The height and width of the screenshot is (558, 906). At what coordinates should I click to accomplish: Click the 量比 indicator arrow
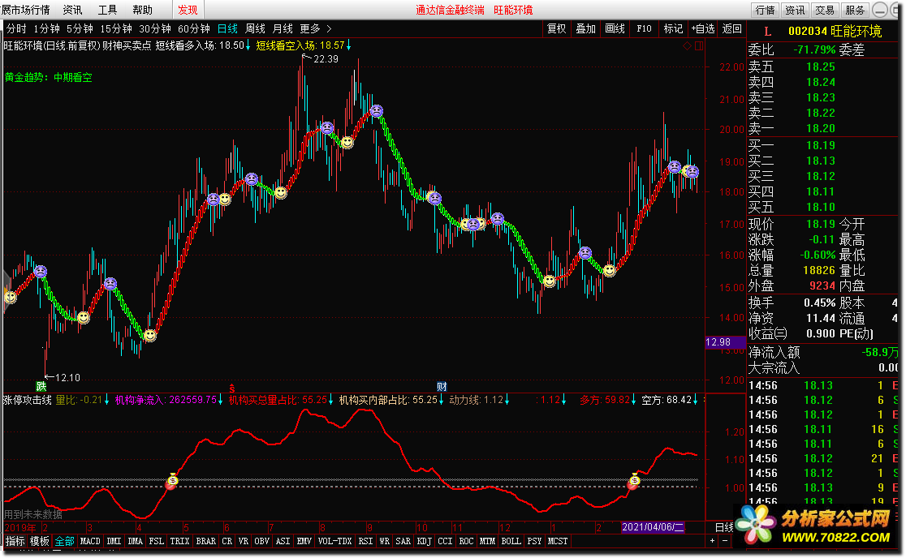[107, 400]
